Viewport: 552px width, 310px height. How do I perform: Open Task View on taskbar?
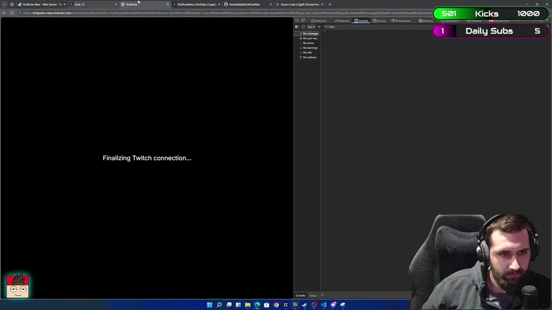[x=229, y=305]
